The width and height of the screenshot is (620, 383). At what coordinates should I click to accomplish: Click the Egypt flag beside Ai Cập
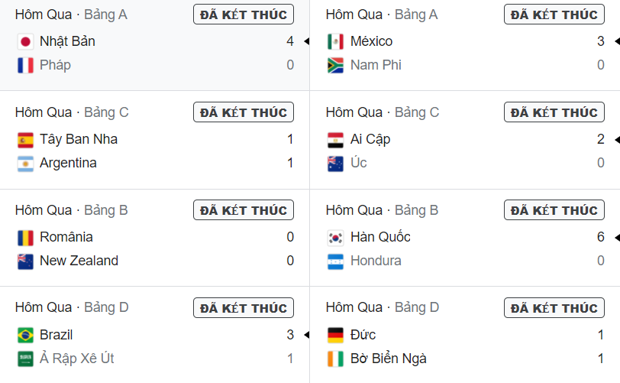pyautogui.click(x=336, y=140)
